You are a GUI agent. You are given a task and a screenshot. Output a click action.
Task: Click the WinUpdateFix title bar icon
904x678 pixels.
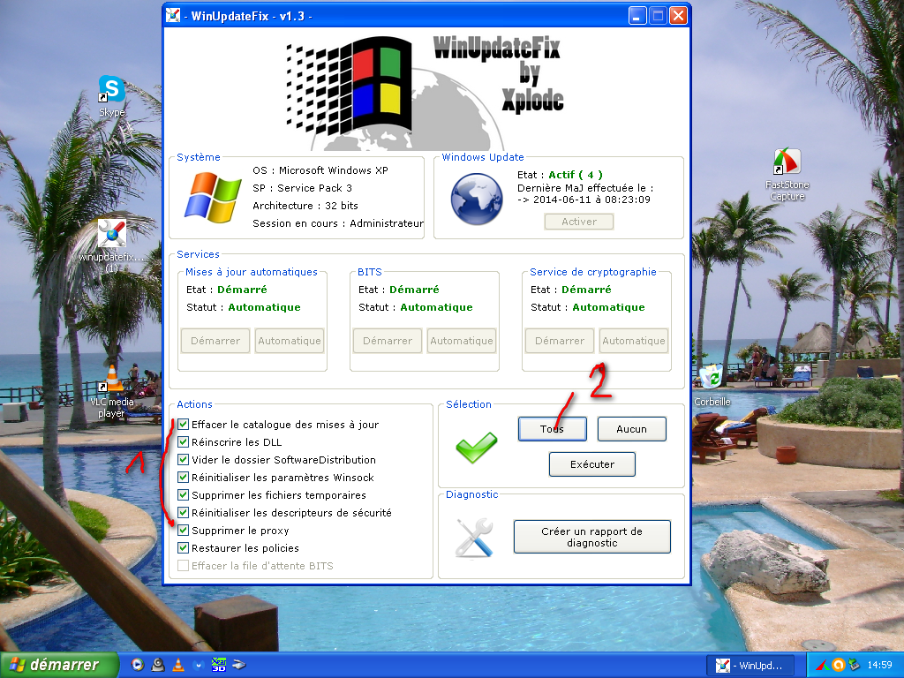[x=173, y=16]
